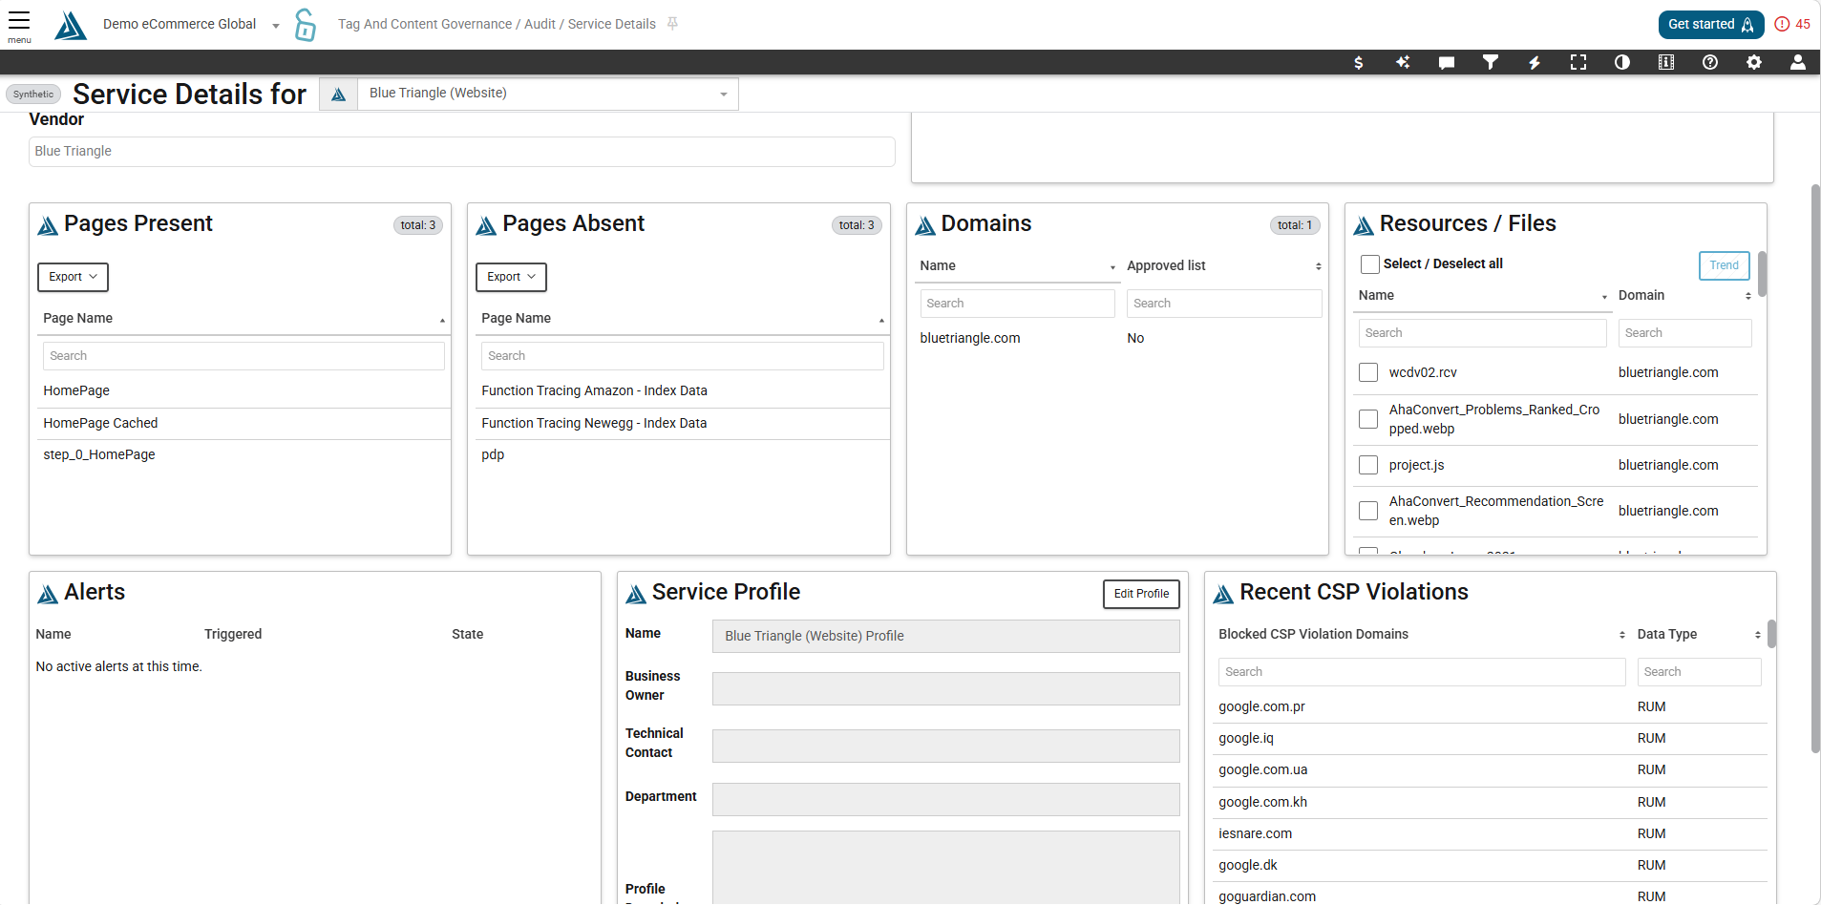Screen dimensions: 1821x905
Task: Sort Pages Absent by Page Name
Action: click(682, 319)
